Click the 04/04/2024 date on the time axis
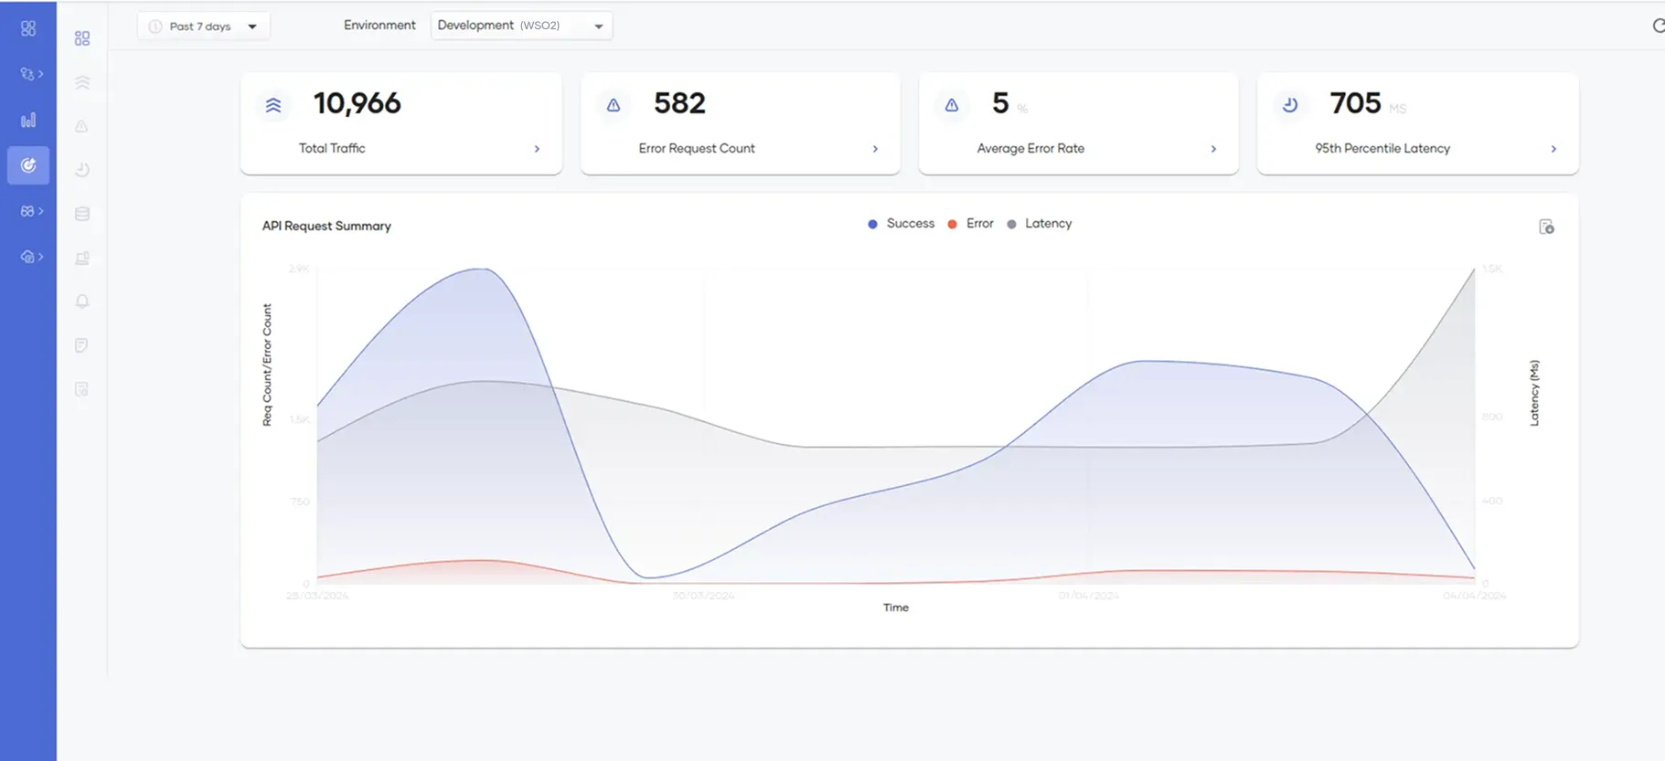Viewport: 1665px width, 761px height. 1474,596
